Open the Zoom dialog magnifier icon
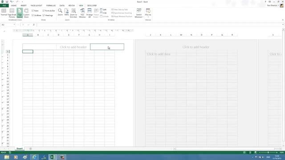The width and height of the screenshot is (285, 160). pos(60,12)
